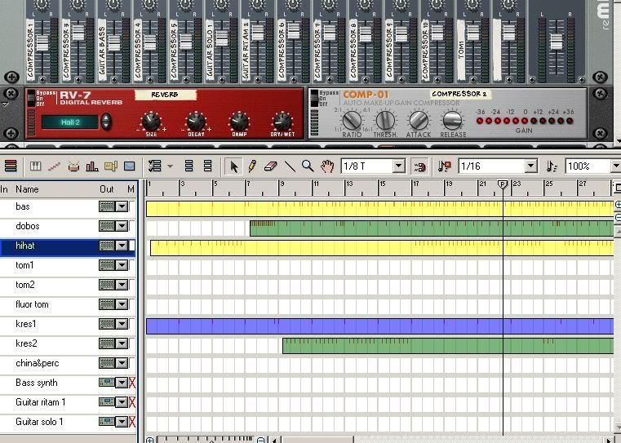Click the REVERB device name label
This screenshot has width=621, height=443.
pyautogui.click(x=165, y=95)
